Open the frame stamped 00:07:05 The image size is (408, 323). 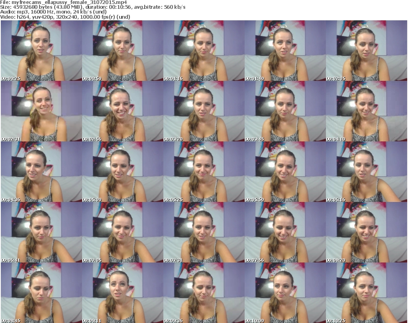pos(123,233)
